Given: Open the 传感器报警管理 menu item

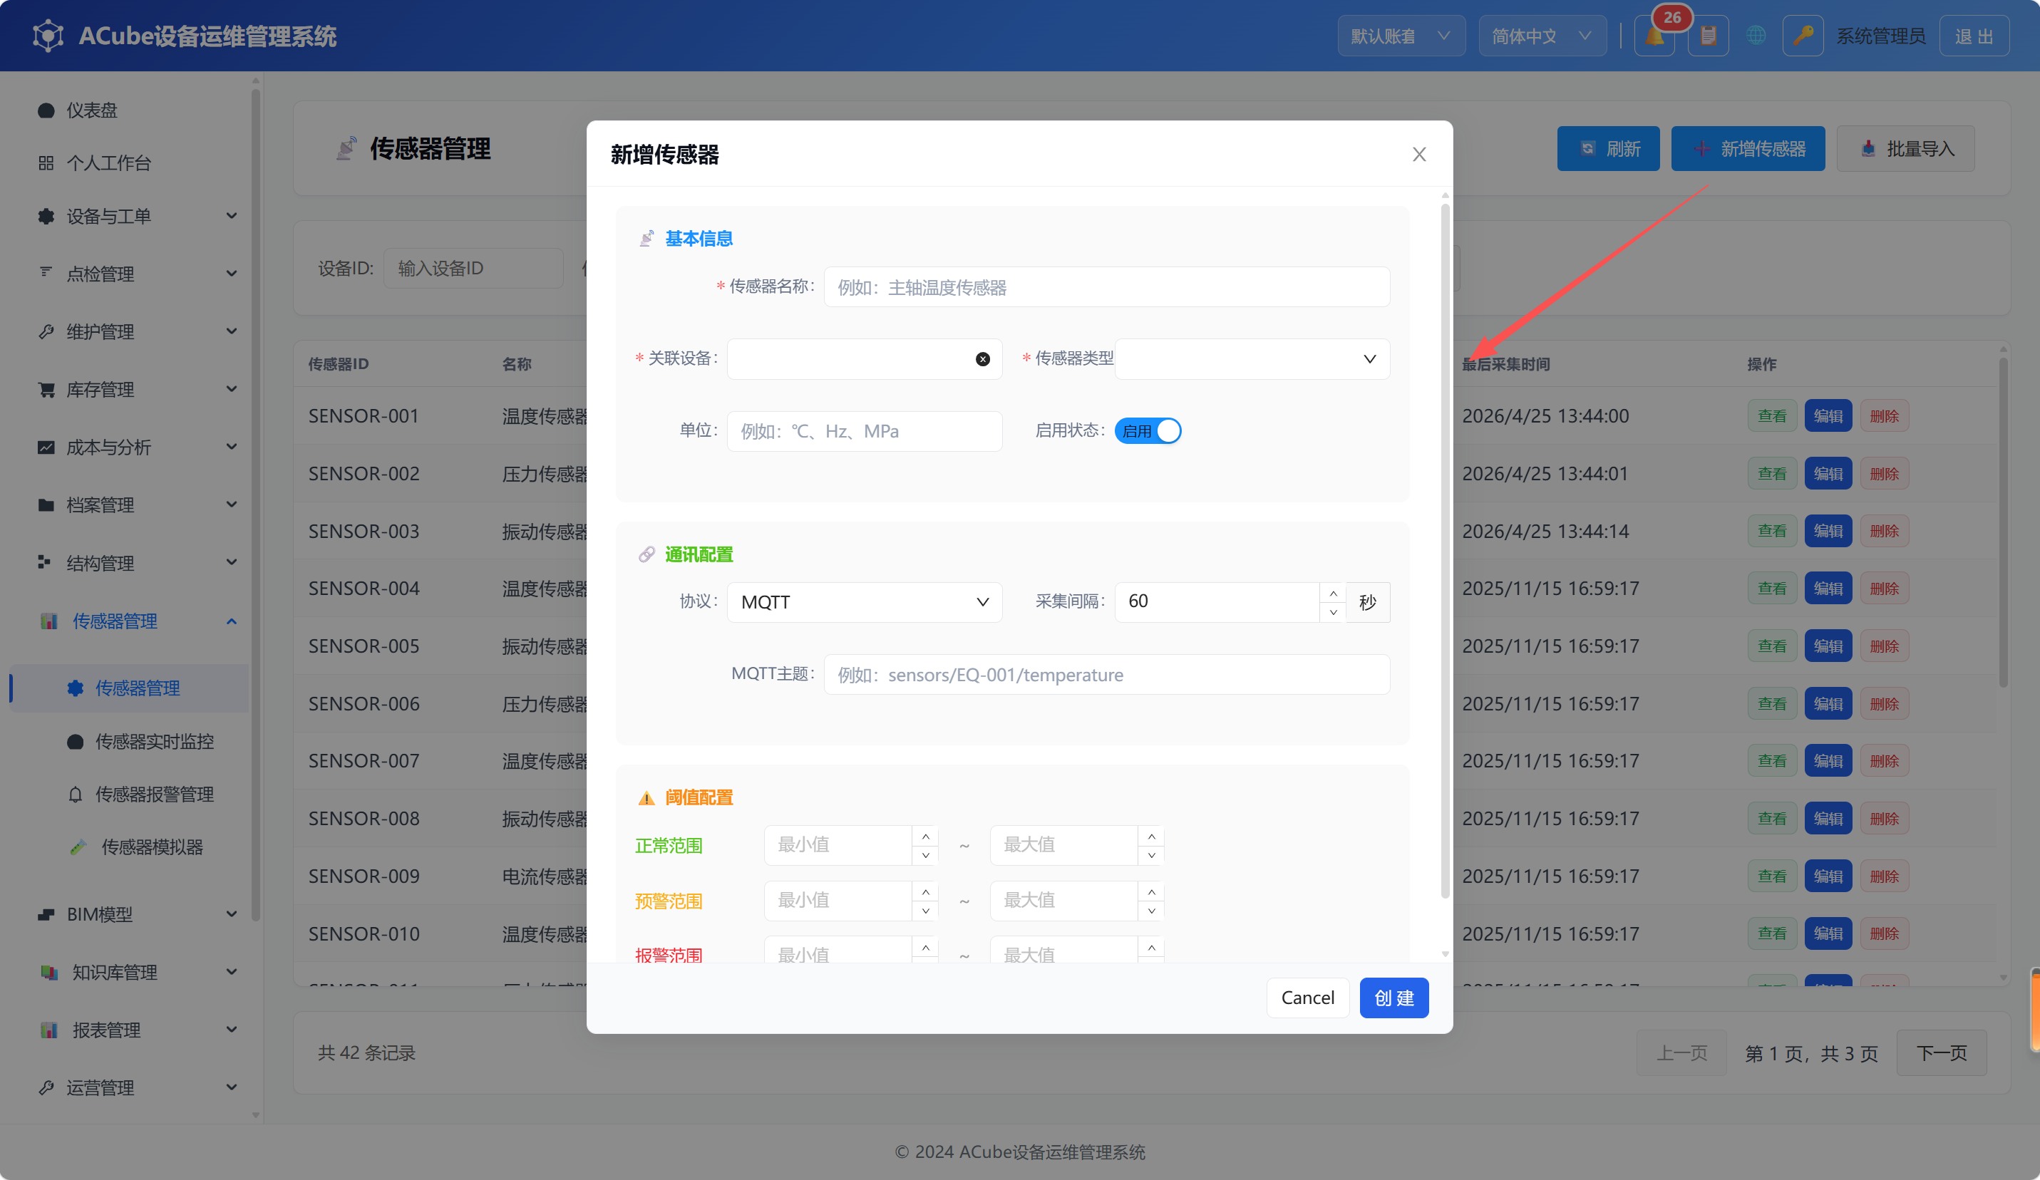Looking at the screenshot, I should 154,794.
